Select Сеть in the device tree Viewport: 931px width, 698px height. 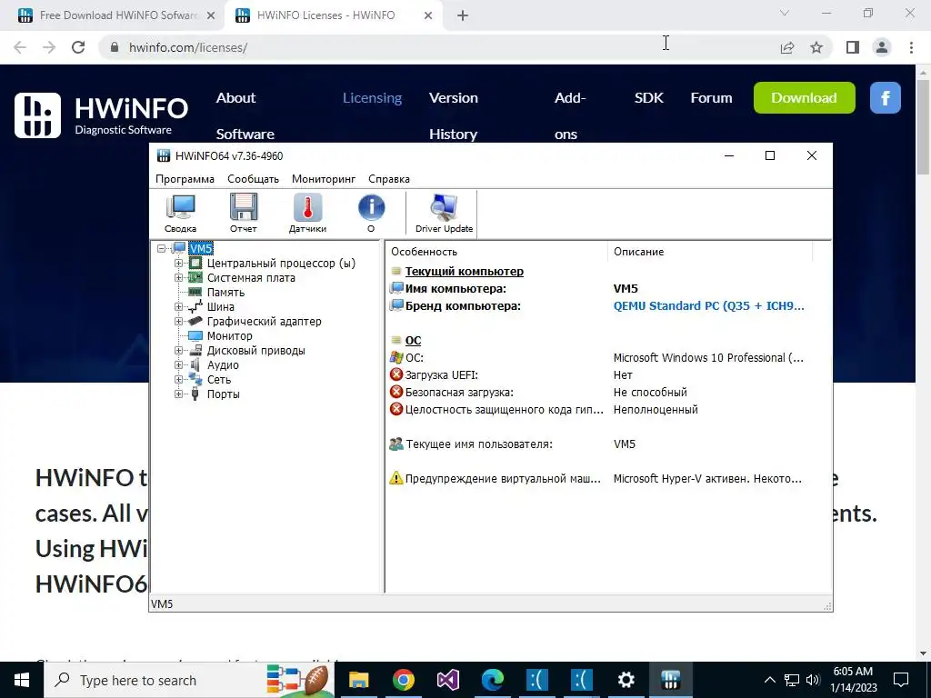pos(218,379)
